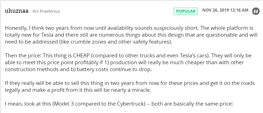Viewport: 263px width, 113px height.
Task: Click the green POPULAR badge
Action: tap(186, 11)
